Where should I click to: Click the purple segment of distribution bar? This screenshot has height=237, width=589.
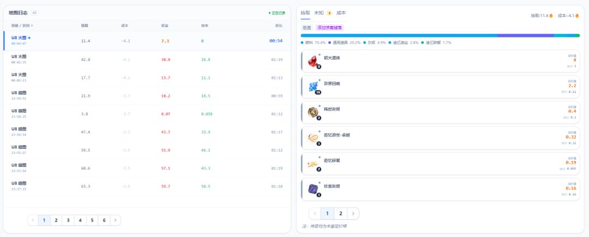click(526, 35)
